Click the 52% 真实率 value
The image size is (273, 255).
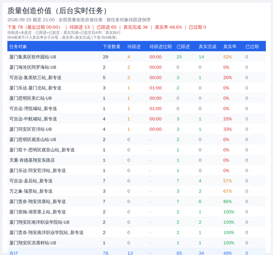tap(228, 57)
